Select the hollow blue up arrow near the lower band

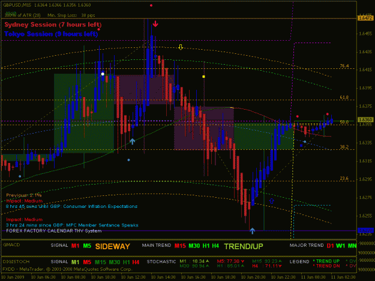pos(271,201)
